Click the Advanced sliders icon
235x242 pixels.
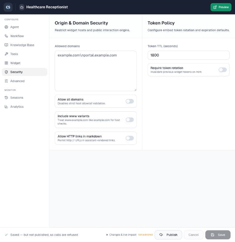tap(6, 81)
